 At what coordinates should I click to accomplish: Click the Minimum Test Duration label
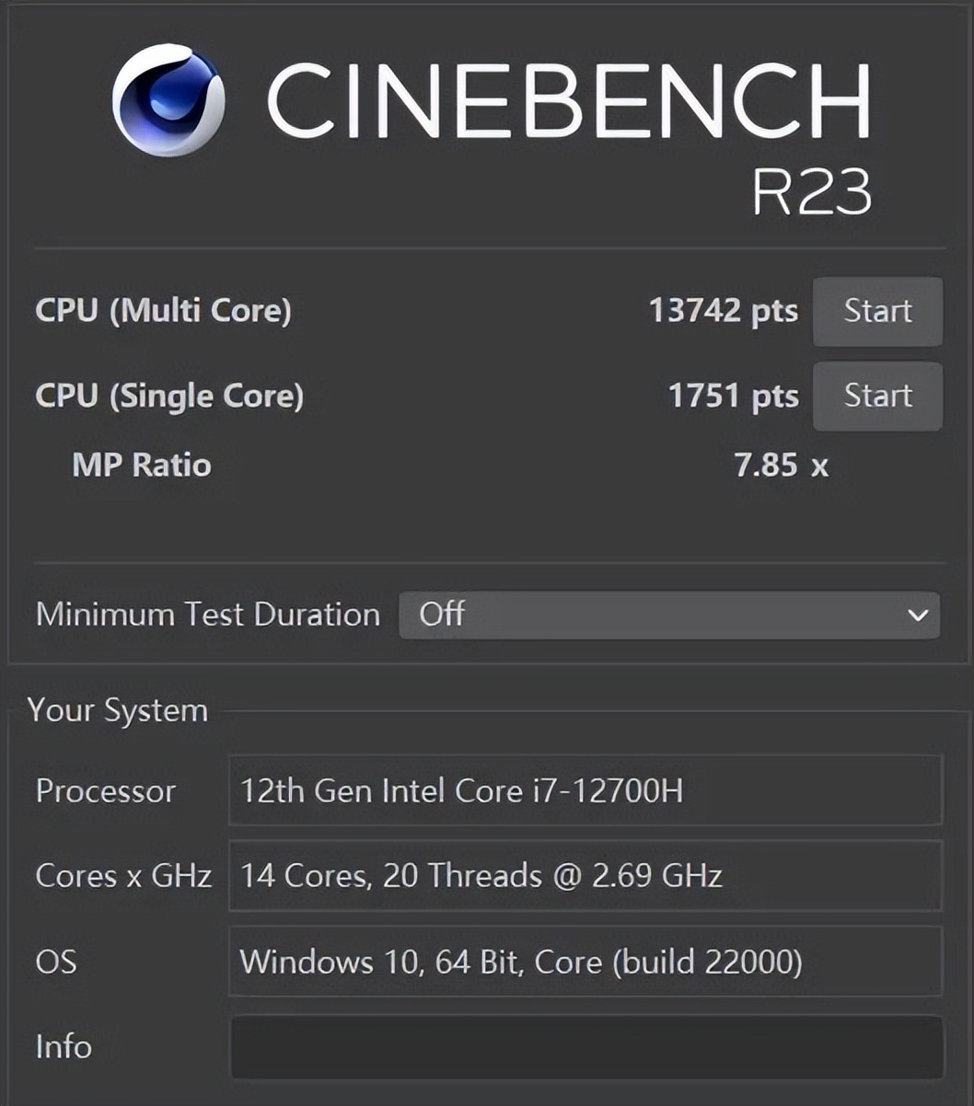click(x=207, y=615)
